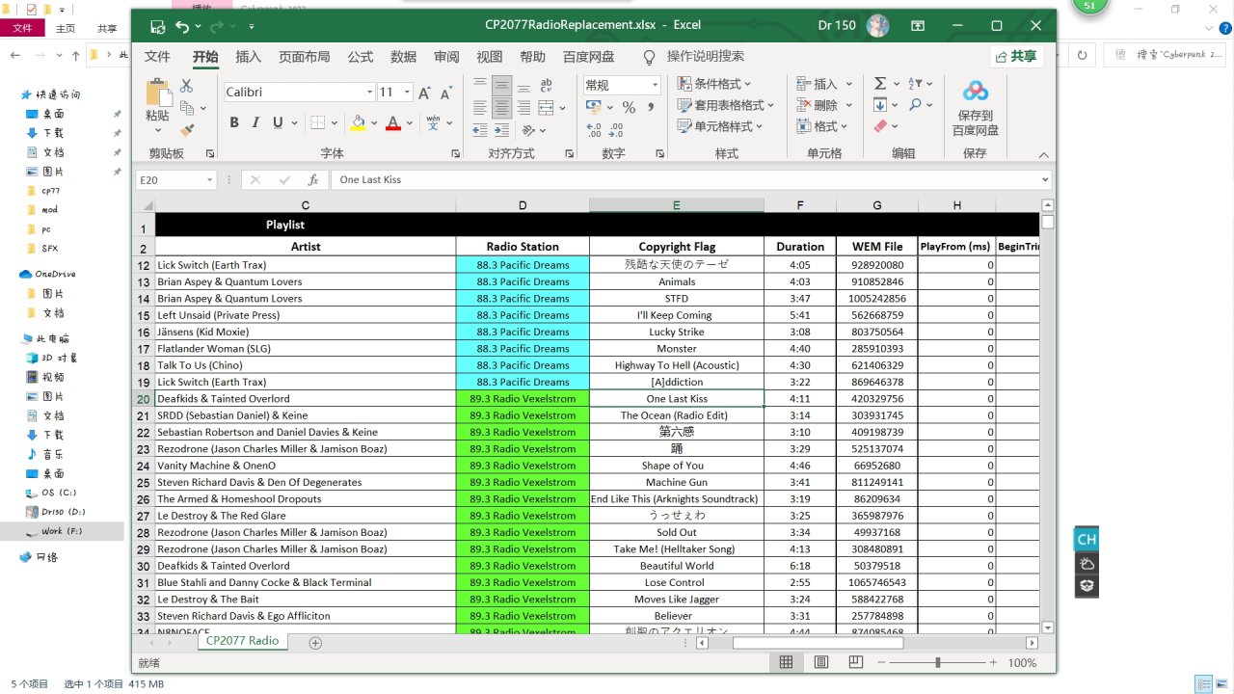Click the Merge and Center icon
Image resolution: width=1234 pixels, height=694 pixels.
547,107
